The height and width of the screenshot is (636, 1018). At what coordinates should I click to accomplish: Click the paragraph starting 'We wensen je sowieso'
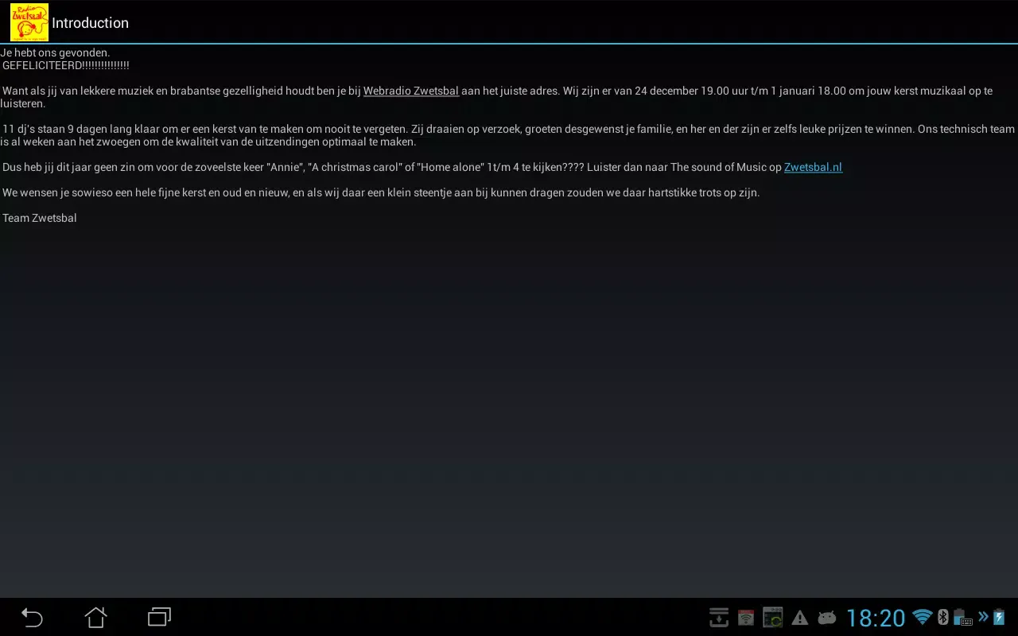point(381,192)
